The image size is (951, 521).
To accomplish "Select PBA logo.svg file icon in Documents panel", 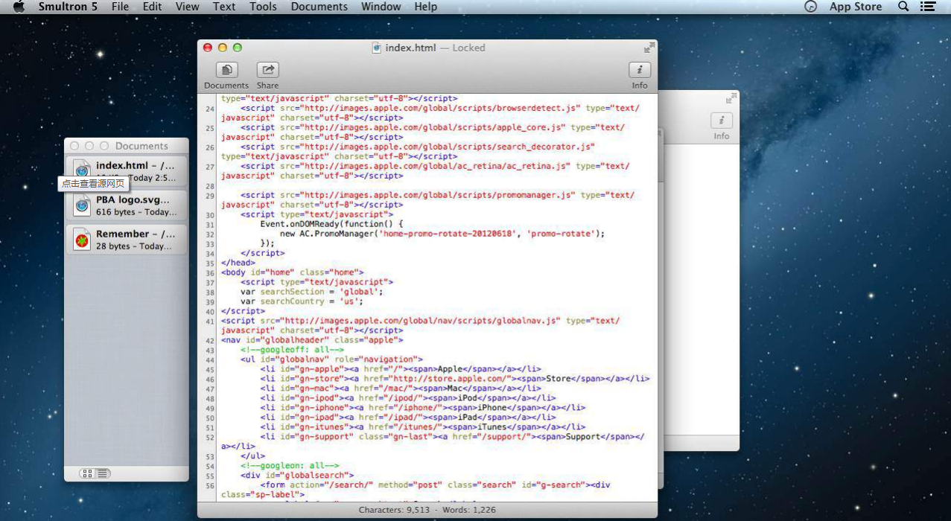I will tap(82, 205).
